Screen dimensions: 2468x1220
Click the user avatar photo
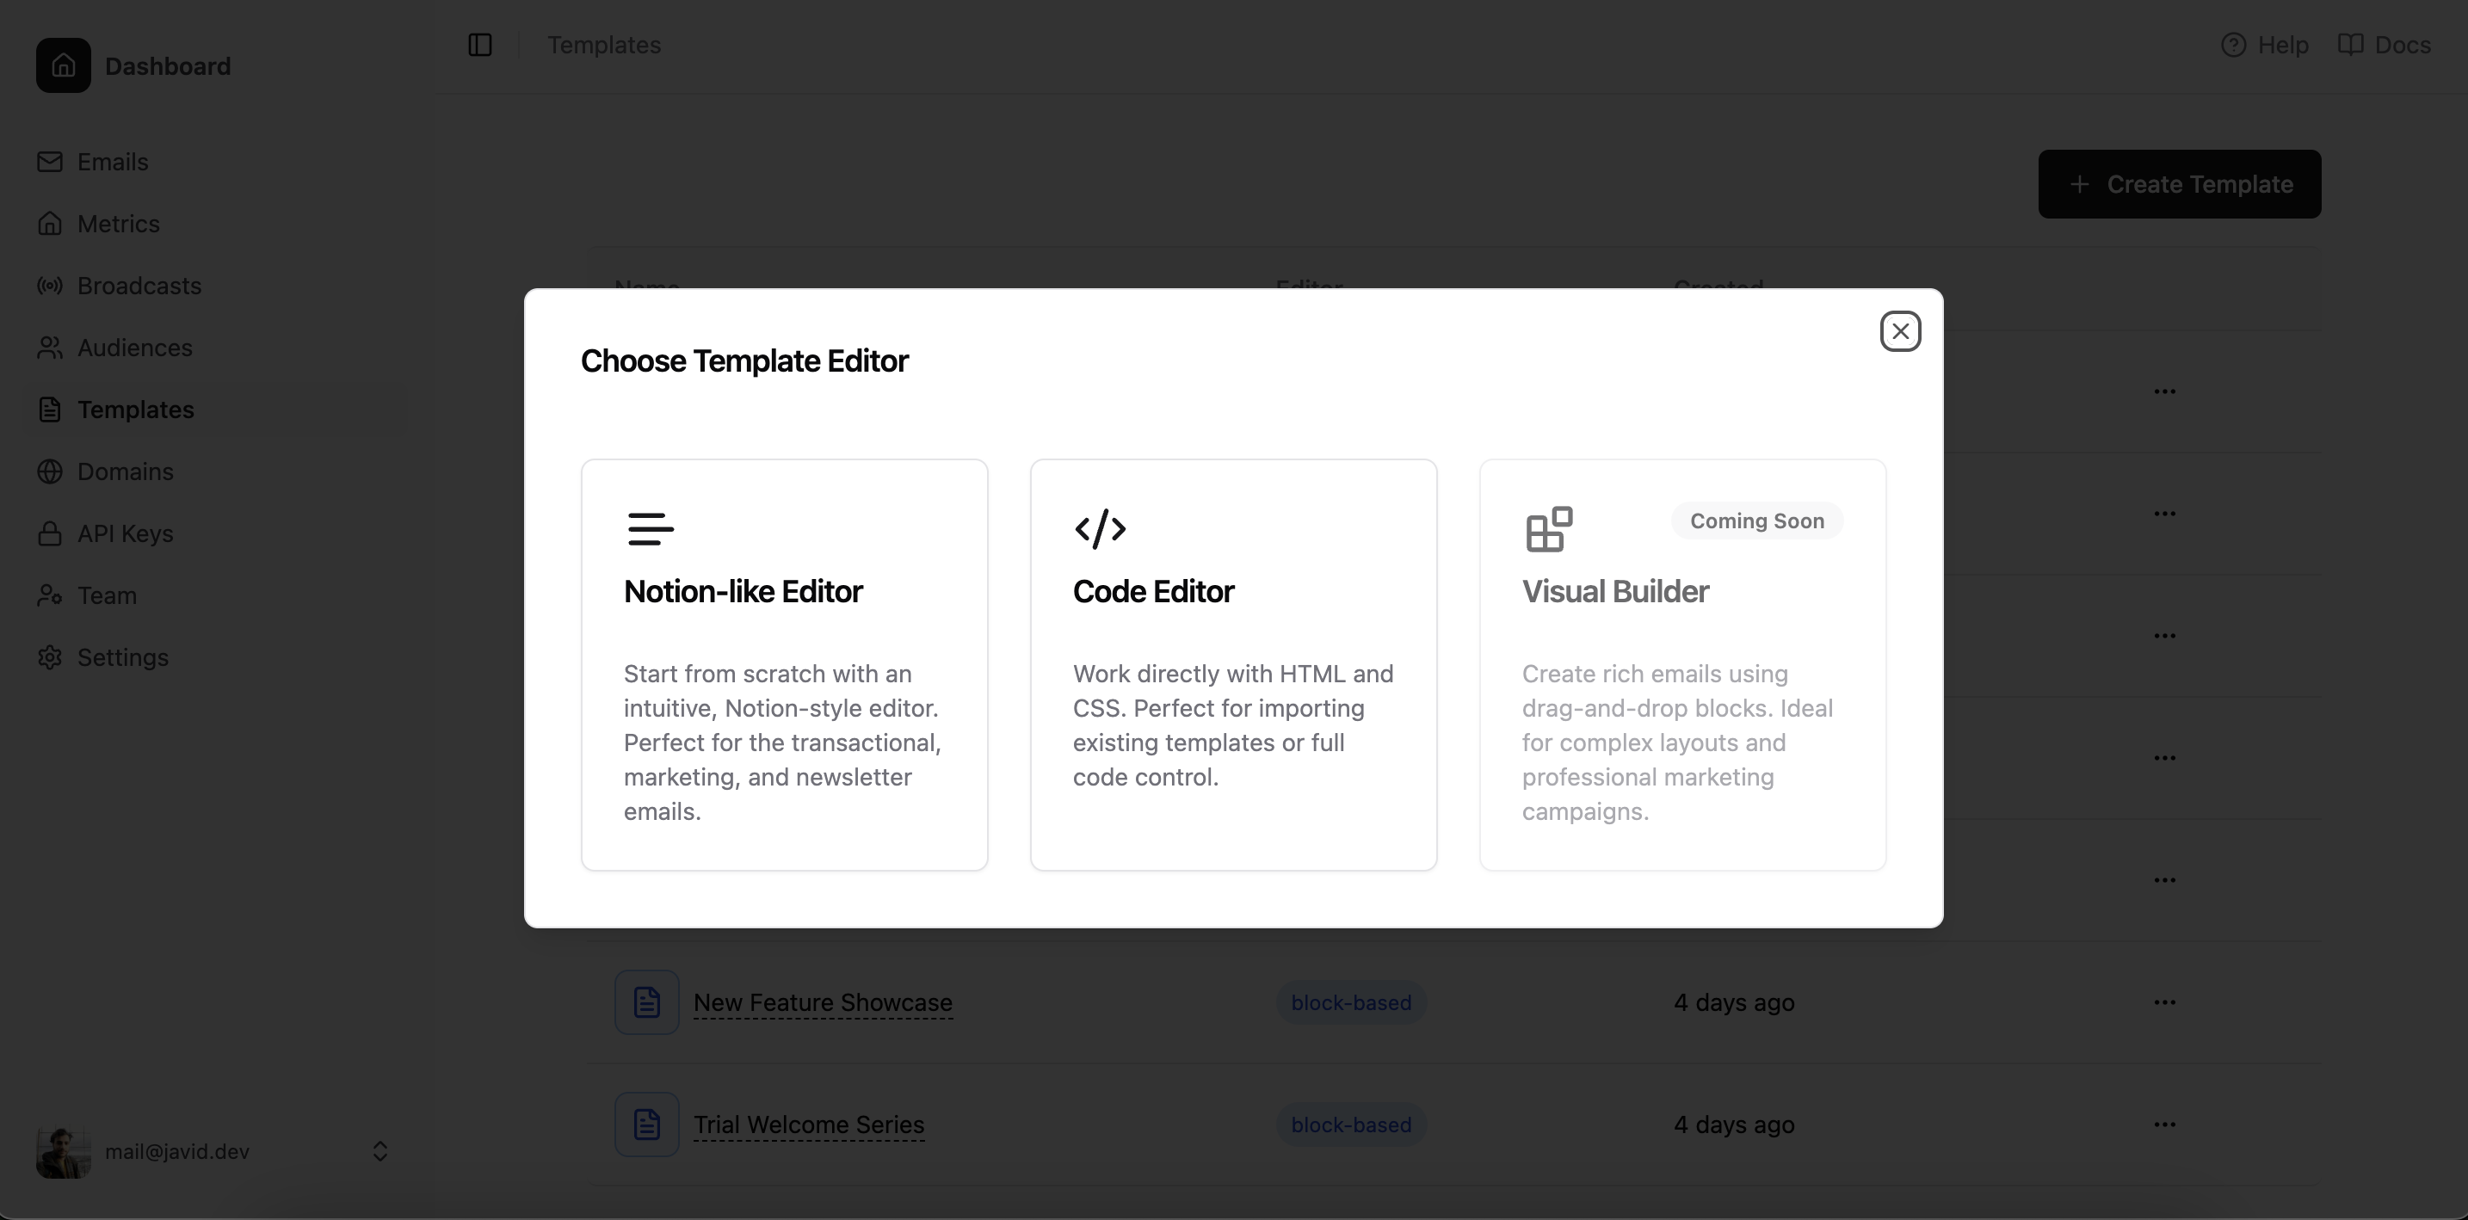pyautogui.click(x=63, y=1151)
